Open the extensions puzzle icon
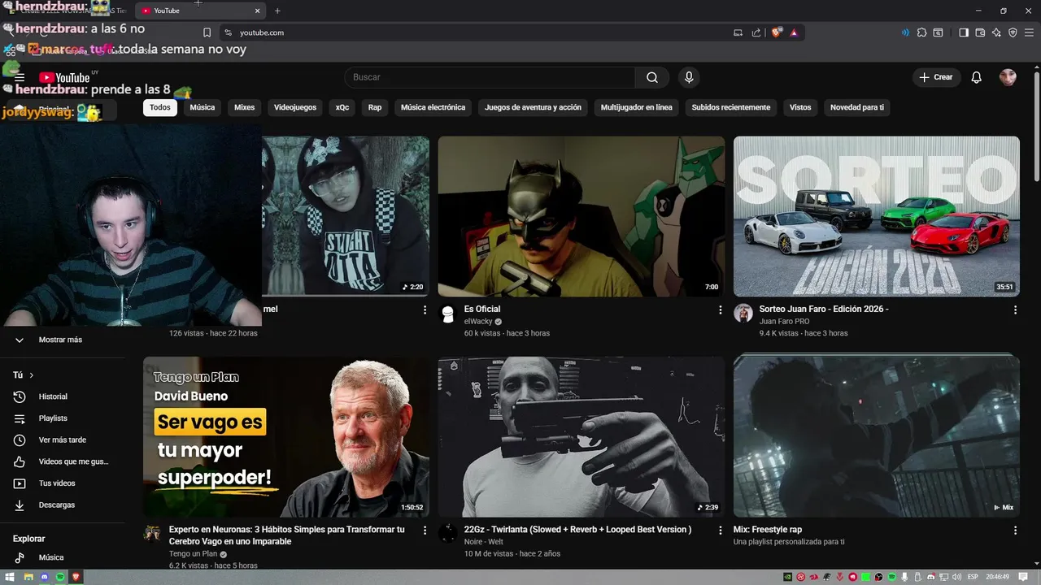This screenshot has height=585, width=1041. click(921, 32)
